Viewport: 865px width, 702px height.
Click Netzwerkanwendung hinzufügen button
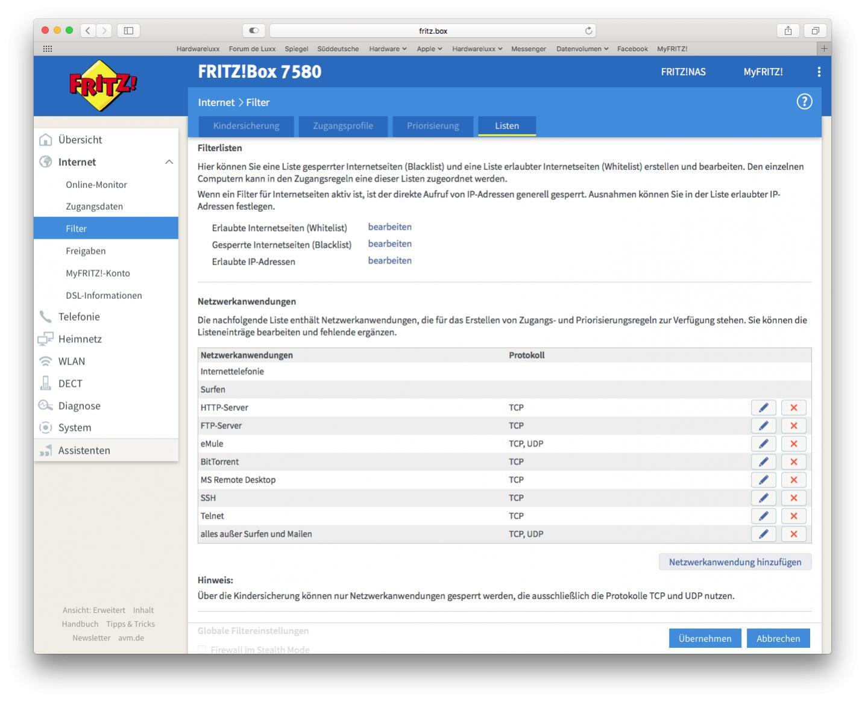[735, 562]
